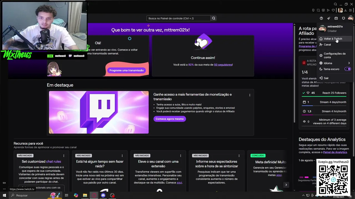Click the OBS icon in the taskbar
Viewport: 355px width, 199px height.
(x=112, y=195)
